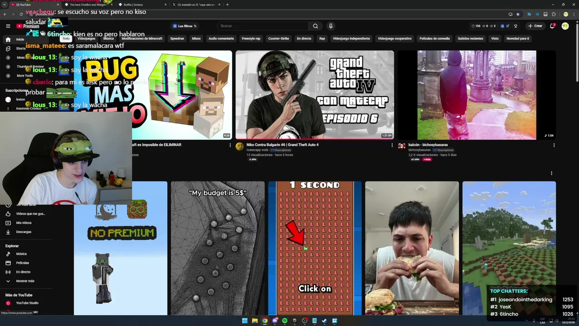The height and width of the screenshot is (326, 579).
Task: Select the Freestyle rap filter chip
Action: click(x=251, y=38)
